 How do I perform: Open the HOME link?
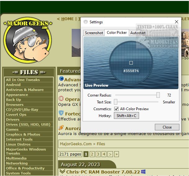[x=67, y=19]
